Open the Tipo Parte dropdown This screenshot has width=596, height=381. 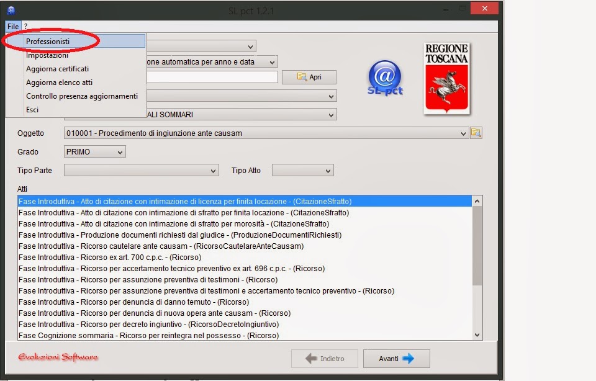[213, 171]
